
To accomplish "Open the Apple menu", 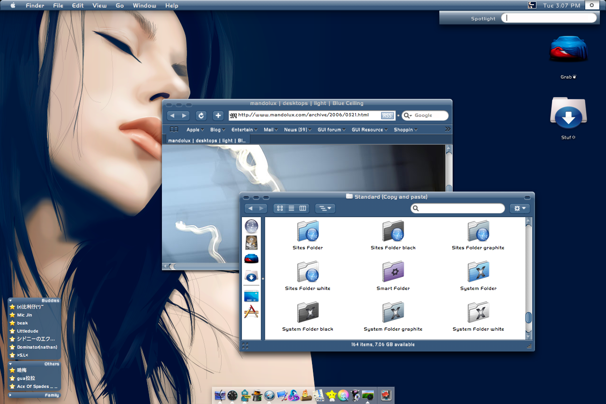I will [x=13, y=5].
